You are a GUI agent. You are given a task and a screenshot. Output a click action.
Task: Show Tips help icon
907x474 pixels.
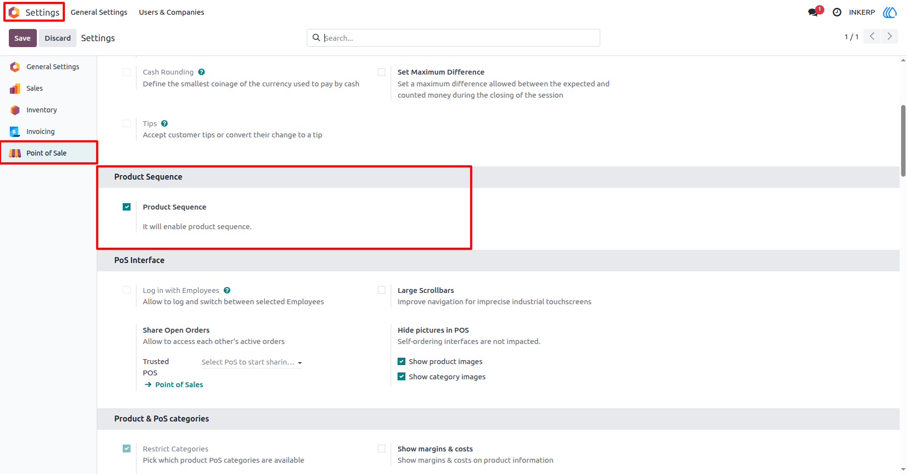[164, 124]
